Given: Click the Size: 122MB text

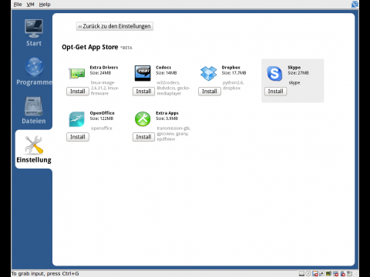Looking at the screenshot, I should pyautogui.click(x=102, y=118).
